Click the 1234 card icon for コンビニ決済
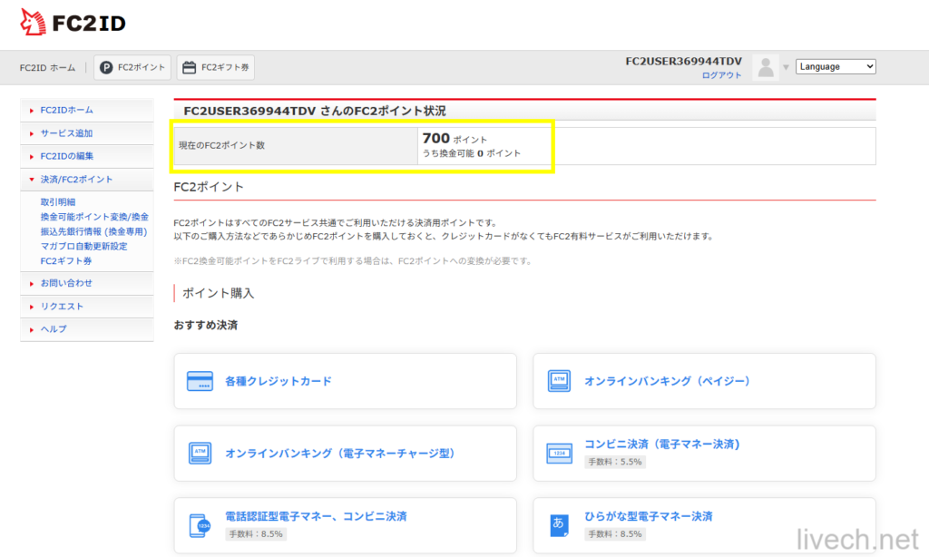This screenshot has height=557, width=929. (559, 454)
